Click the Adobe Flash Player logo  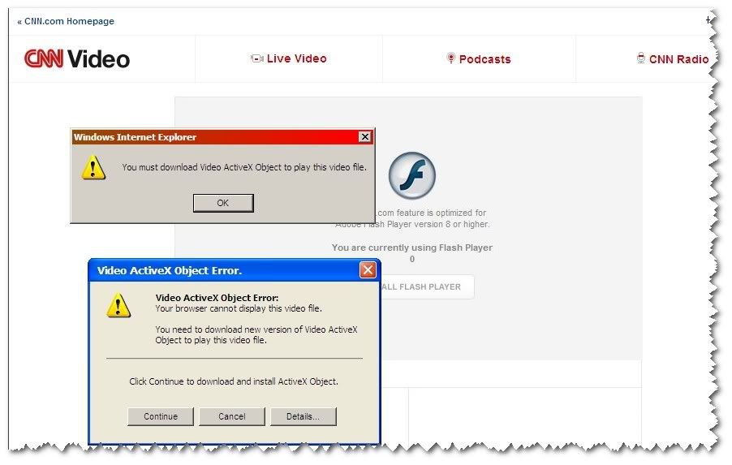pos(411,175)
